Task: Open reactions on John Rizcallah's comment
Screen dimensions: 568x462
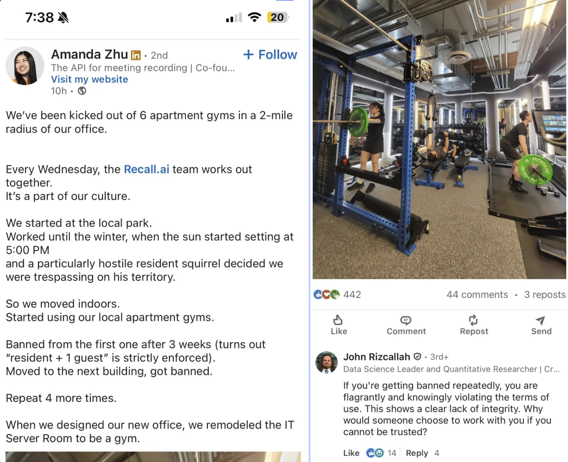Action: coord(375,453)
